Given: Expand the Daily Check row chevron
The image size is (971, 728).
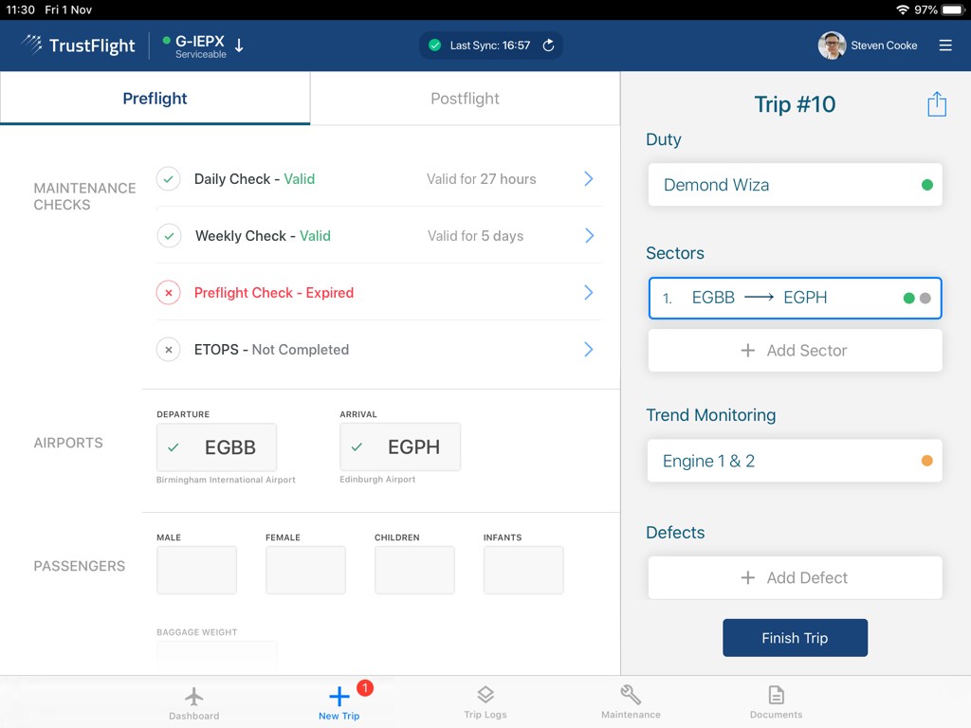Looking at the screenshot, I should [x=589, y=179].
